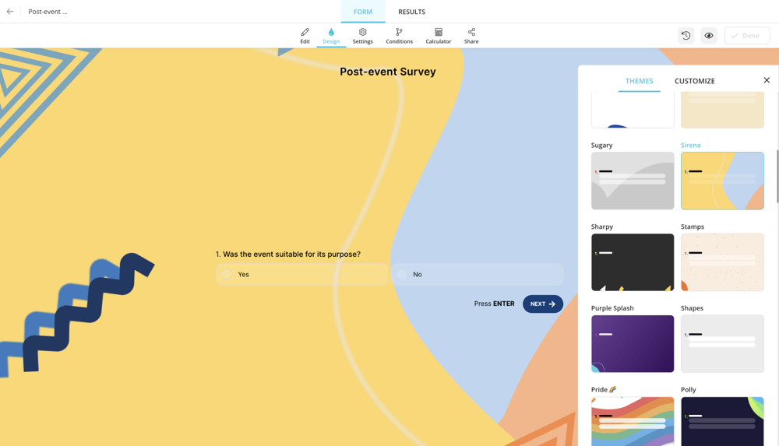Click the Done button
Image resolution: width=779 pixels, height=446 pixels.
point(746,36)
